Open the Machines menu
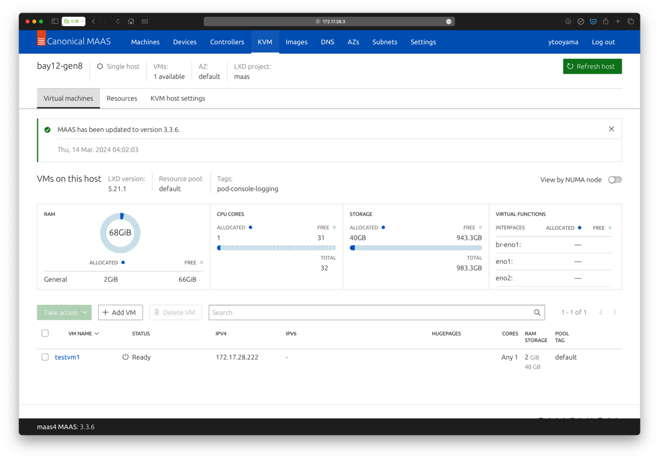 (145, 42)
